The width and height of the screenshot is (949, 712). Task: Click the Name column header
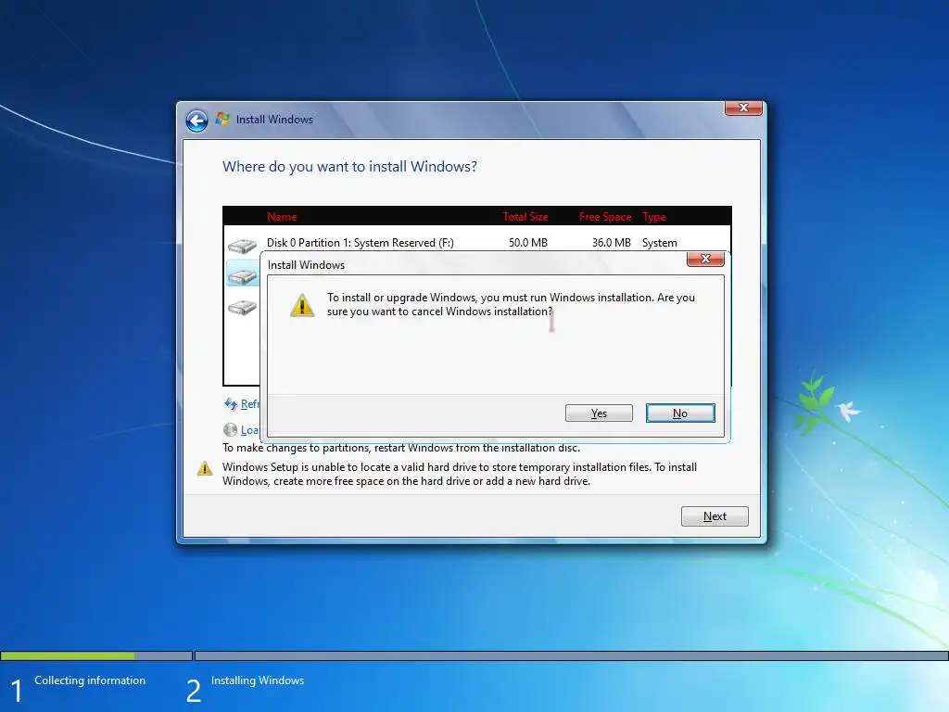coord(282,217)
